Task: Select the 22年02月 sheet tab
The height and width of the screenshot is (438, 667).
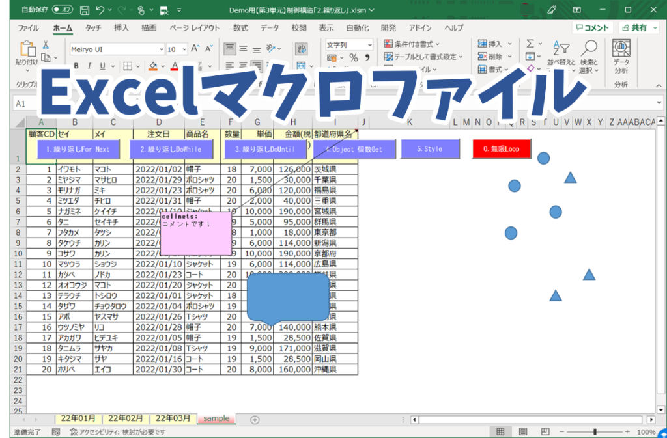Action: point(125,418)
